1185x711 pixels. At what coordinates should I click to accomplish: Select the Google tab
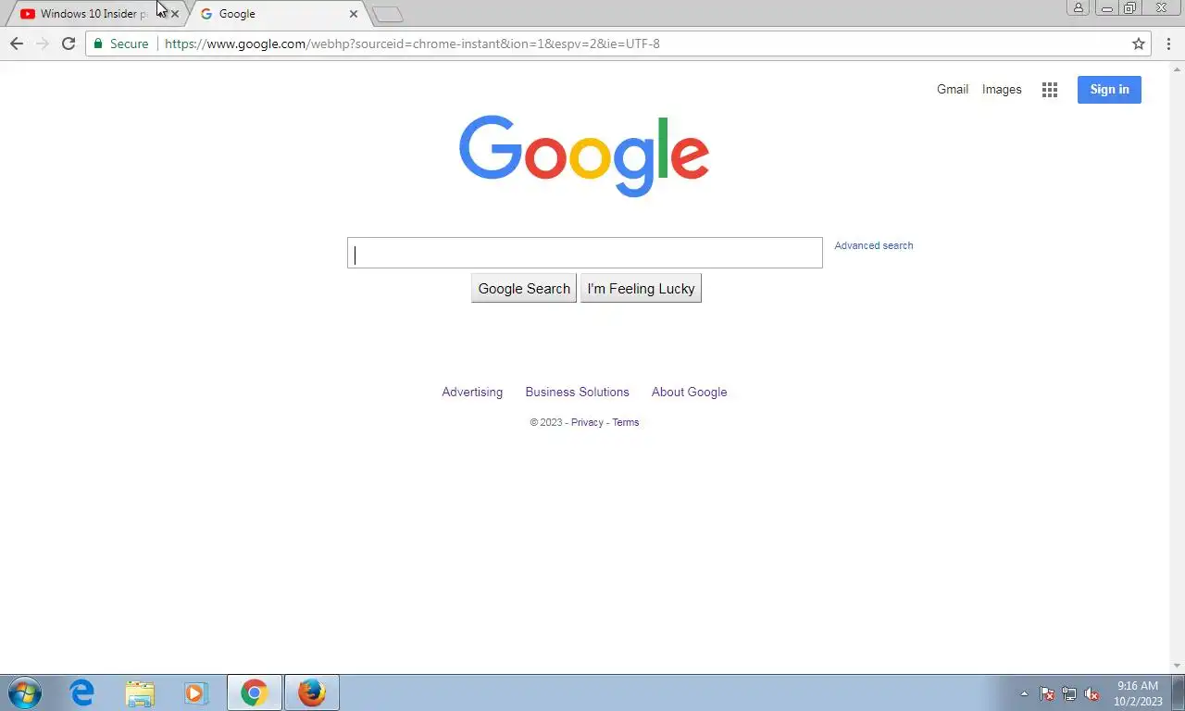pyautogui.click(x=276, y=14)
